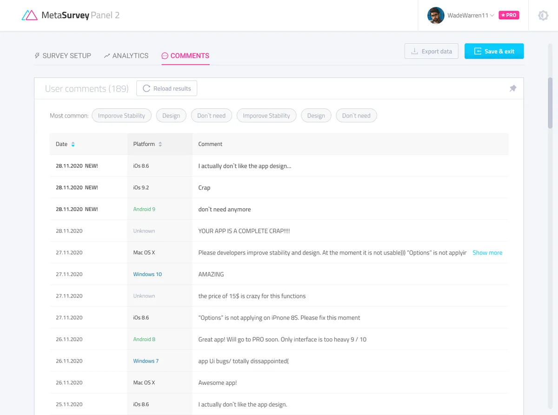Select the Comments tab
The image size is (558, 415).
[186, 56]
